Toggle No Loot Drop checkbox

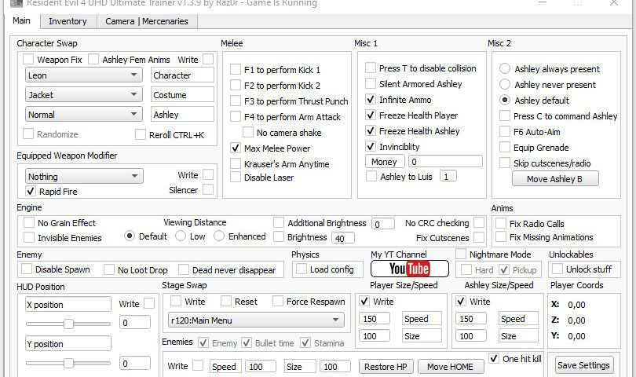tap(109, 269)
